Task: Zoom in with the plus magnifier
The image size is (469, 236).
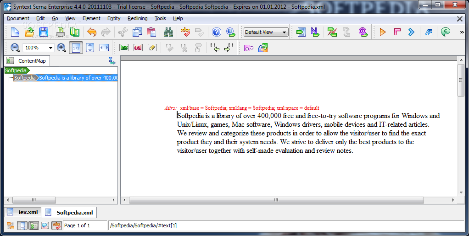Action: click(x=61, y=48)
